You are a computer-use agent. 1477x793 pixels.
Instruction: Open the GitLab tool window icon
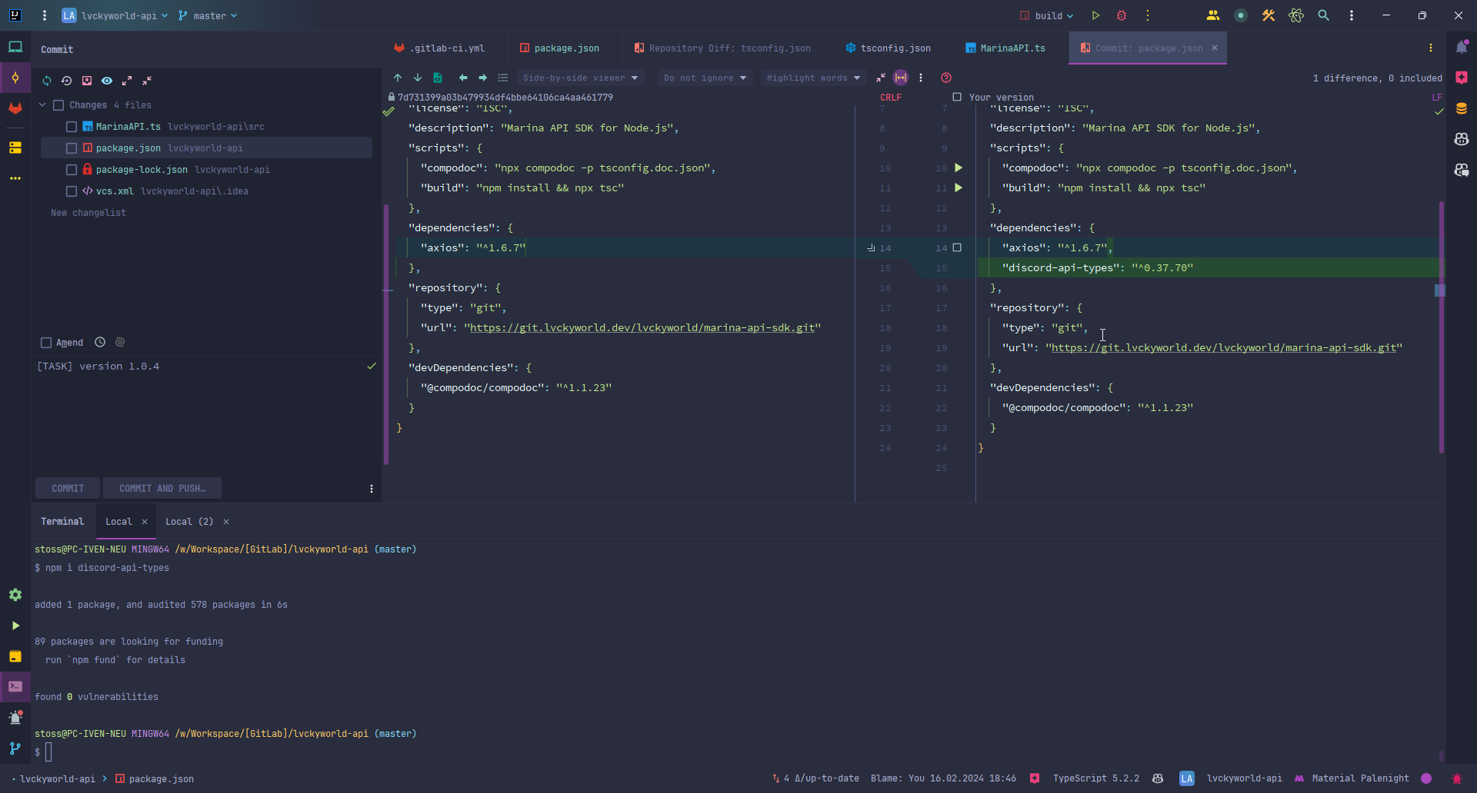[x=15, y=108]
